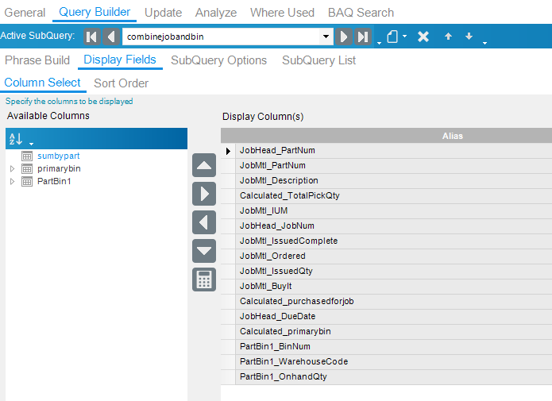Add column to display with right arrow
The height and width of the screenshot is (401, 552).
[x=204, y=194]
